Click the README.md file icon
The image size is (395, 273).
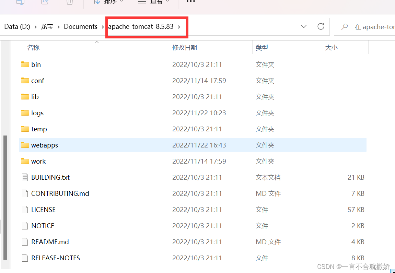tap(25, 242)
